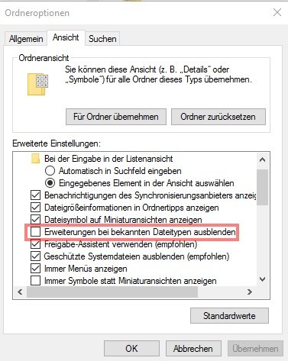
Task: Click the Übernehmen button
Action: [255, 349]
